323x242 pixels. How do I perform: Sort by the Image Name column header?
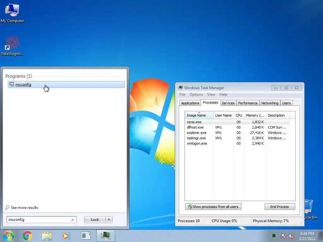[x=199, y=115]
